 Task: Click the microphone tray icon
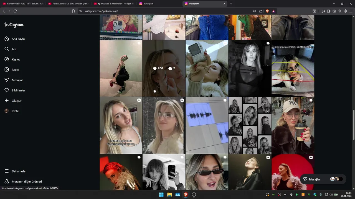tap(321, 195)
